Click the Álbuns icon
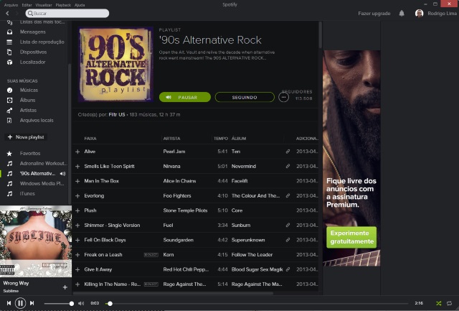The height and width of the screenshot is (311, 459). coord(9,101)
